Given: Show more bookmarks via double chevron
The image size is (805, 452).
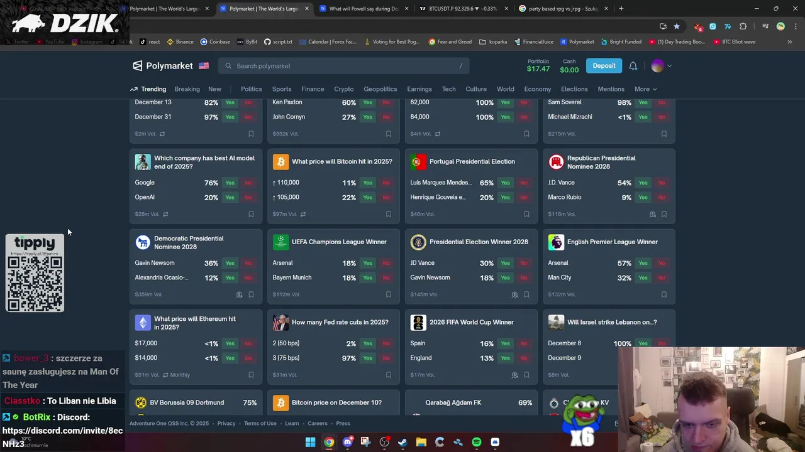Looking at the screenshot, I should tap(789, 42).
